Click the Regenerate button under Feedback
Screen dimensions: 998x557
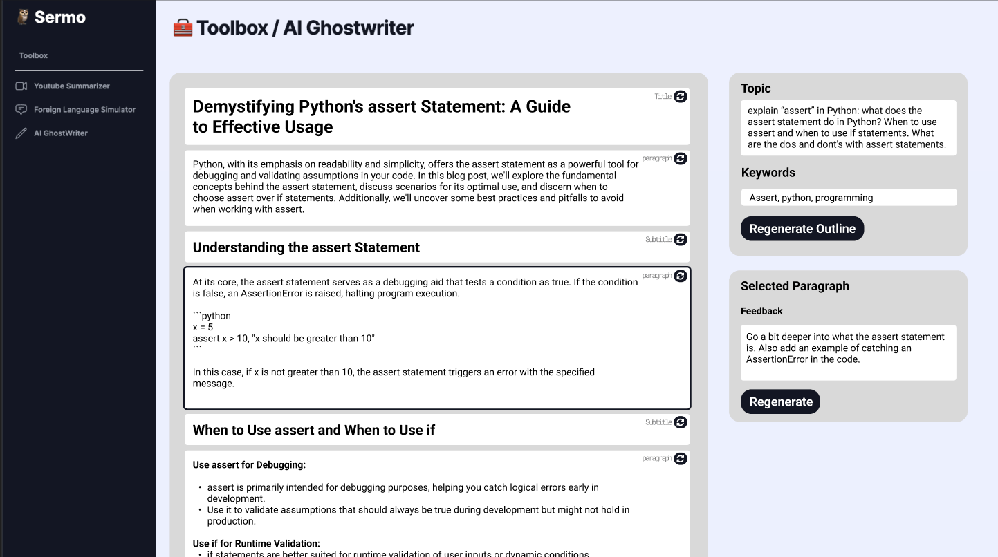tap(780, 402)
